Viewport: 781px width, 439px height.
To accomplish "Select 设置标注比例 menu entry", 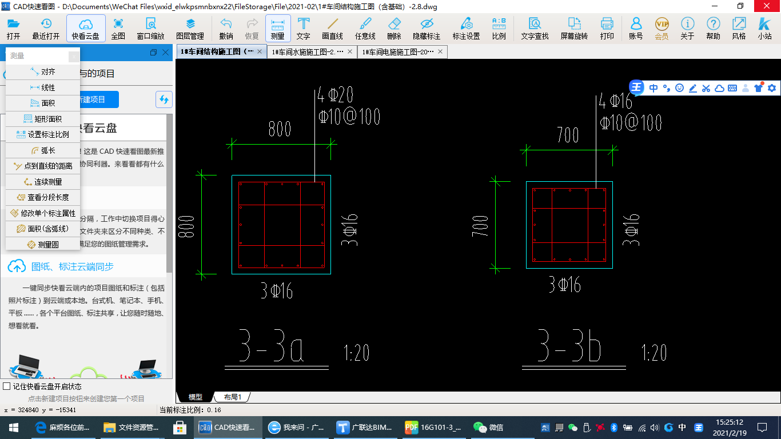I will coord(43,134).
